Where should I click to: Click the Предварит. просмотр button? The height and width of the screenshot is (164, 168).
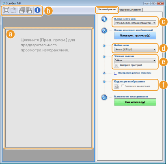click(135, 36)
